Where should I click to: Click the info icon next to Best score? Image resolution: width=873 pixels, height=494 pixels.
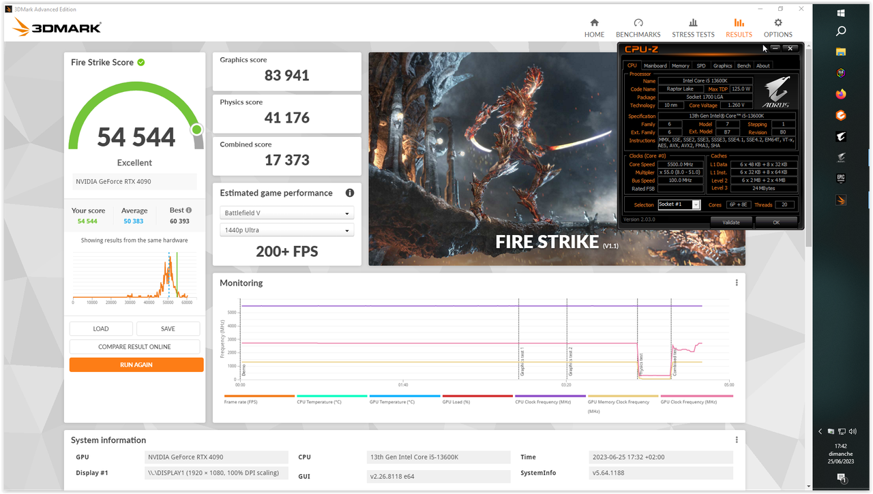[x=189, y=211]
